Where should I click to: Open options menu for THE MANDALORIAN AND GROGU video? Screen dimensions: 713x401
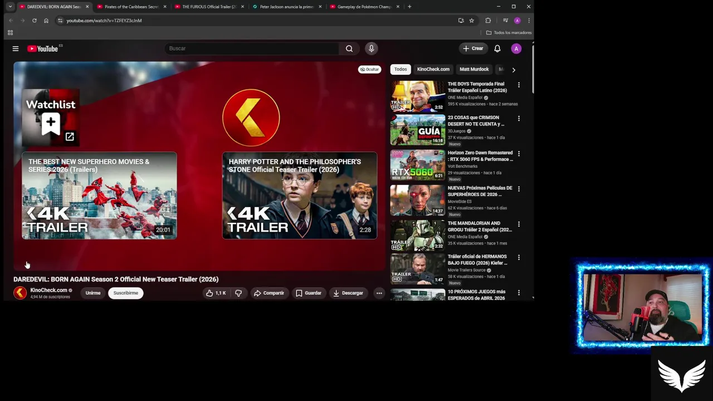tap(519, 224)
